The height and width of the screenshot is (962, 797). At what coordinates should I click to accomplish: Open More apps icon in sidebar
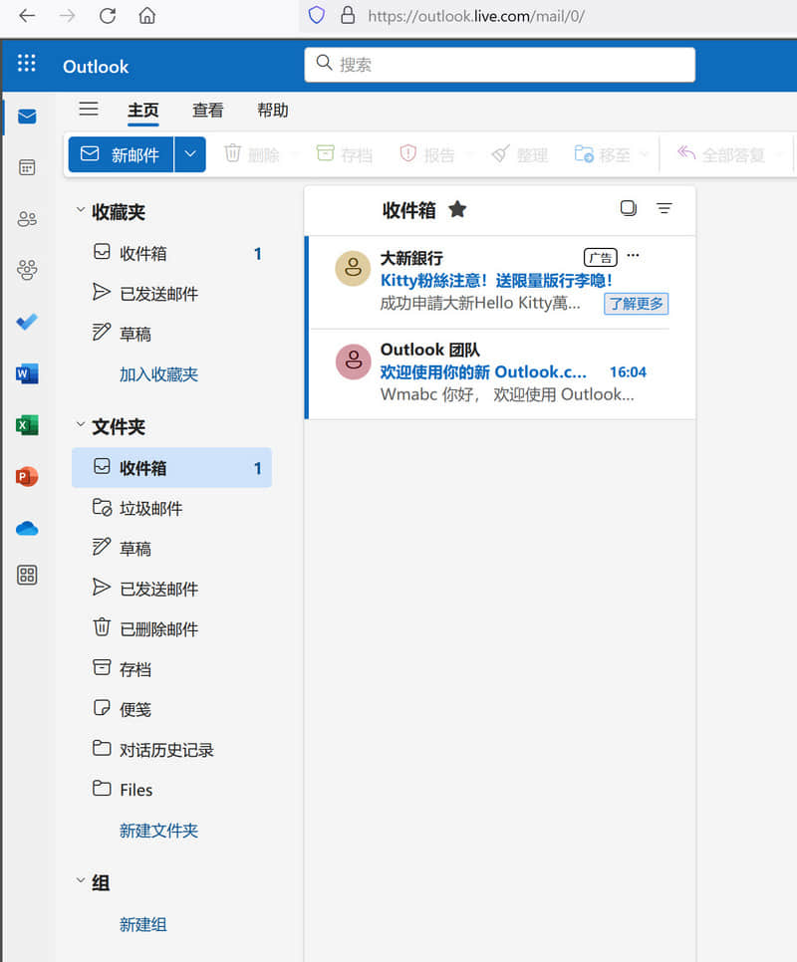tap(27, 575)
